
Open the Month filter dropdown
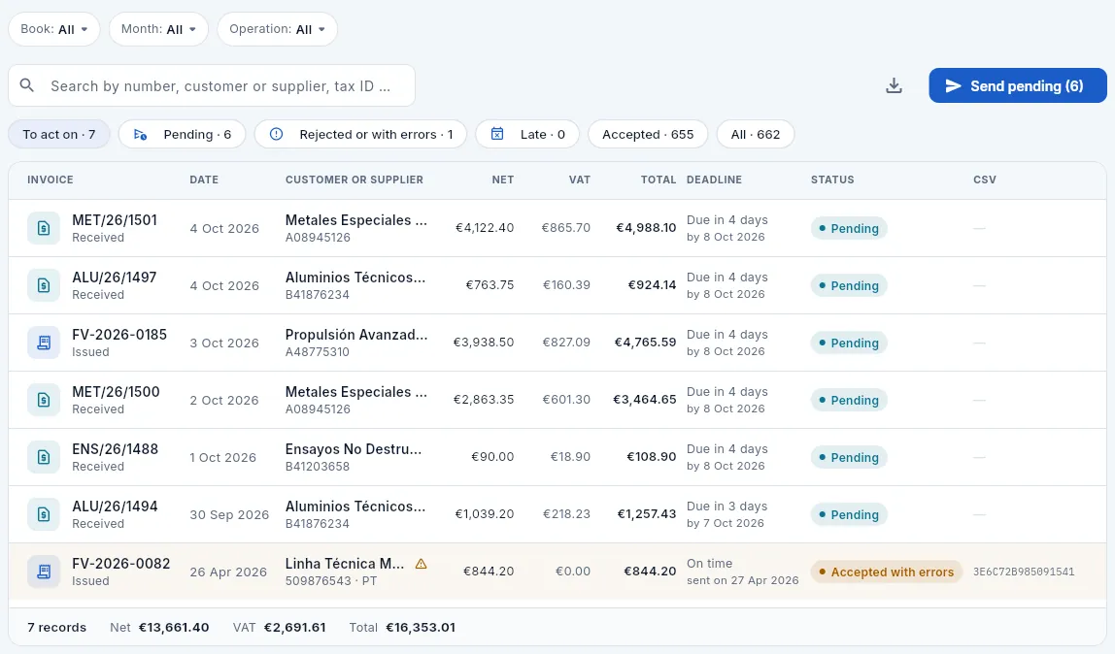(158, 29)
